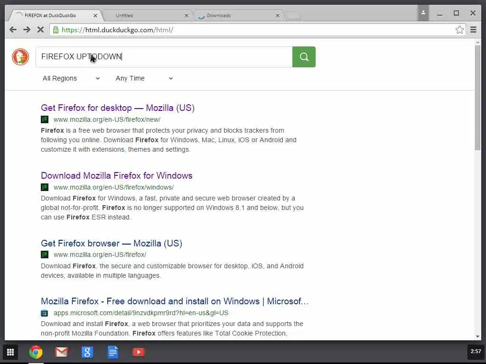486x364 pixels.
Task: Click the green padlock security icon
Action: coord(56,30)
